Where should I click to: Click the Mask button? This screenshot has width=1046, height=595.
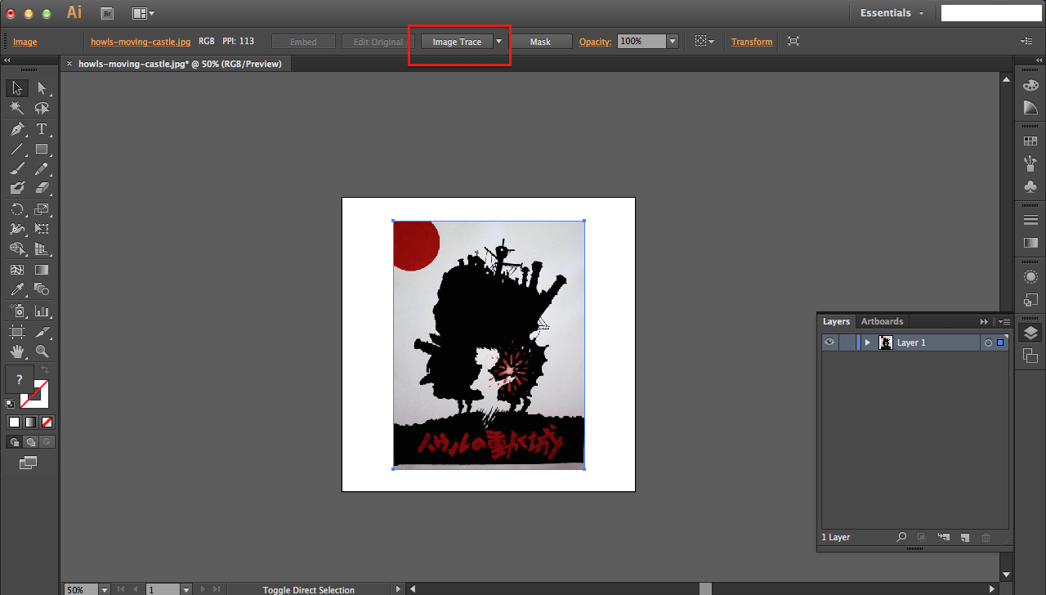tap(540, 42)
